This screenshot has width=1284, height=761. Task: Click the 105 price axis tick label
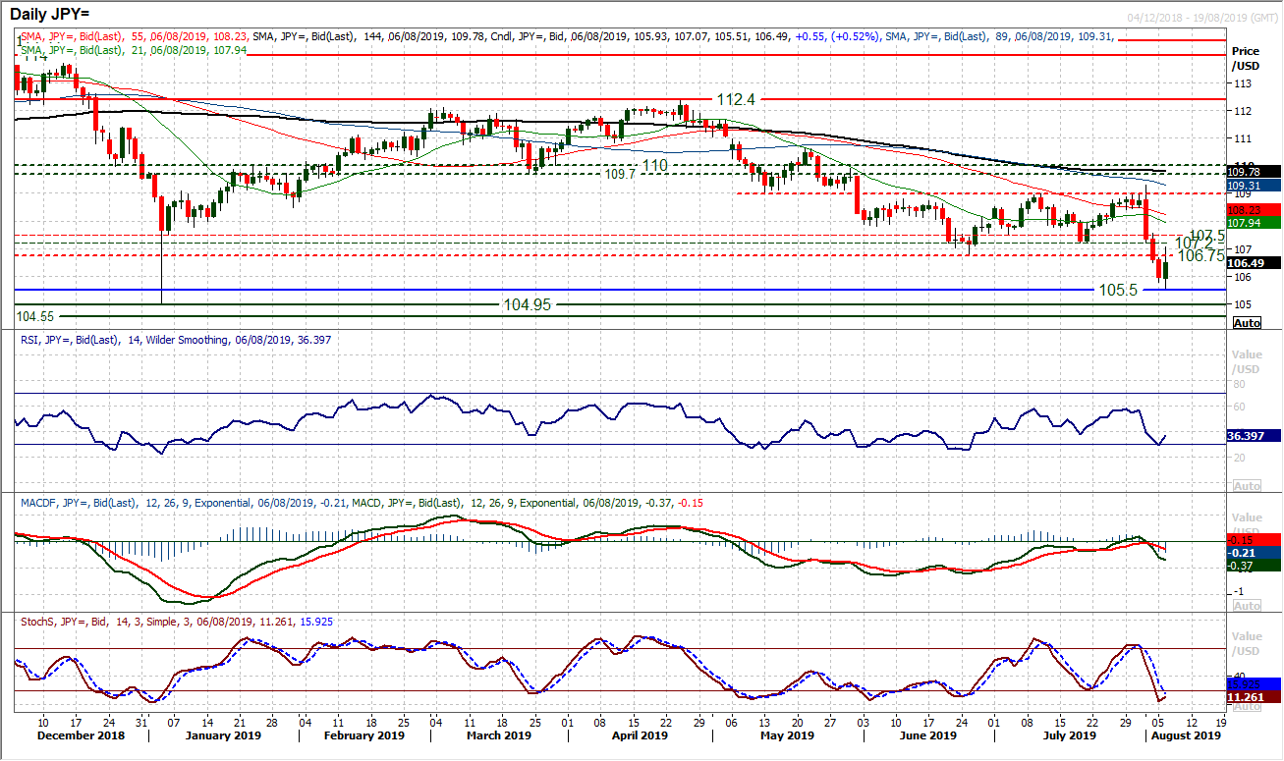(x=1242, y=304)
